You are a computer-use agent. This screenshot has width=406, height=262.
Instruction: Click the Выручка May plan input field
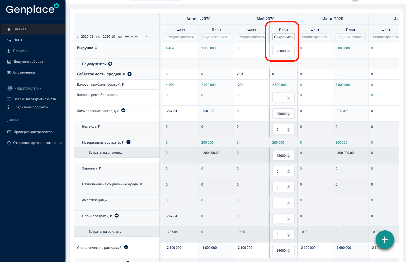pos(283,51)
